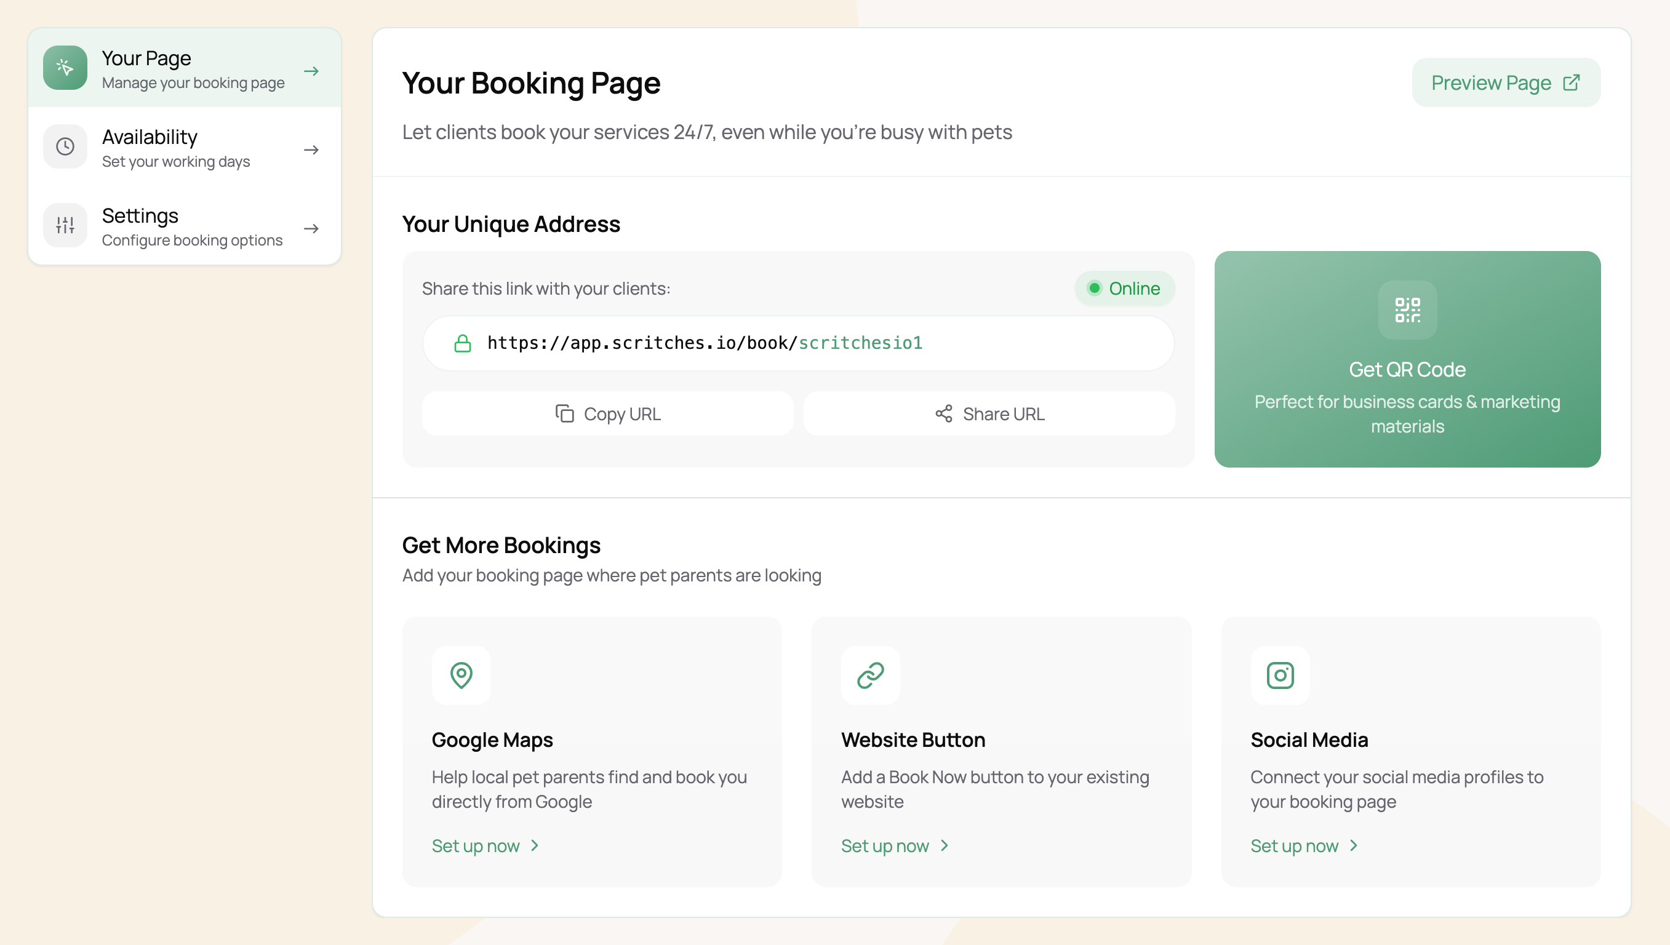Viewport: 1670px width, 945px height.
Task: Click the Settings sliders icon
Action: coord(65,225)
